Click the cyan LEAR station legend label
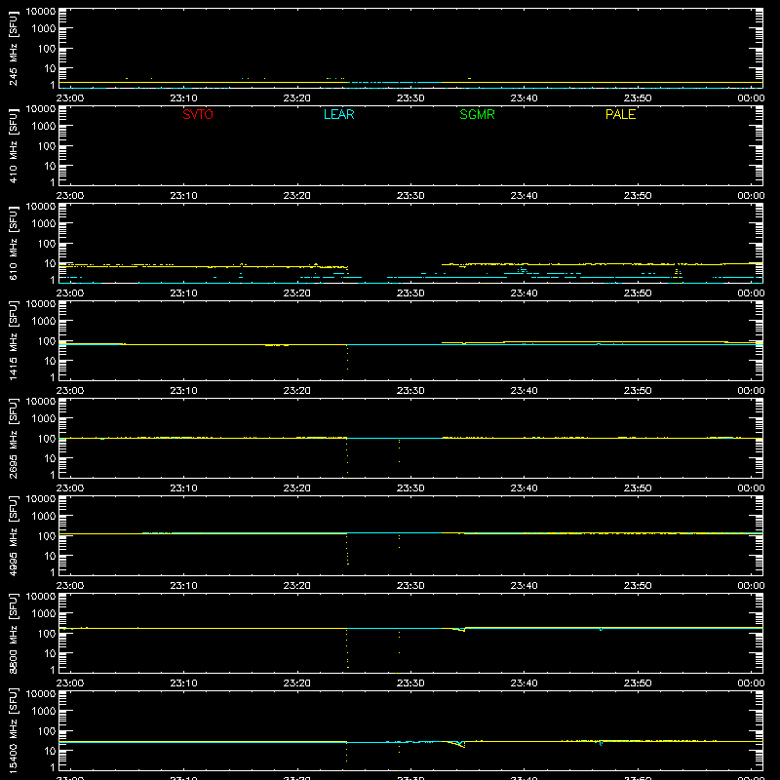This screenshot has width=780, height=780. tap(338, 114)
